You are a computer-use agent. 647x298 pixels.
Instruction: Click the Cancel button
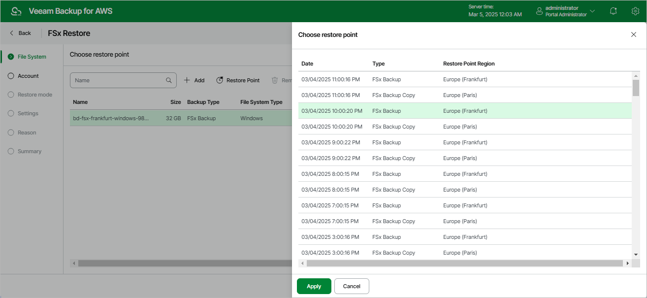pyautogui.click(x=352, y=286)
